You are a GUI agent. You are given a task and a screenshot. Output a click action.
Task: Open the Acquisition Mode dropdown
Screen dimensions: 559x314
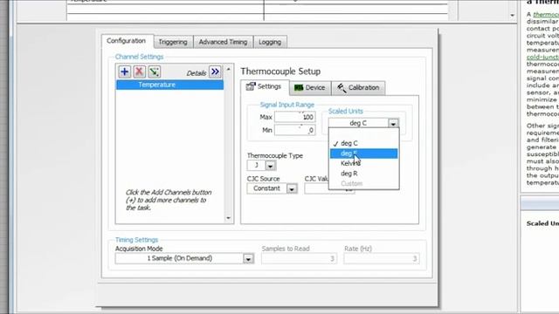click(248, 259)
